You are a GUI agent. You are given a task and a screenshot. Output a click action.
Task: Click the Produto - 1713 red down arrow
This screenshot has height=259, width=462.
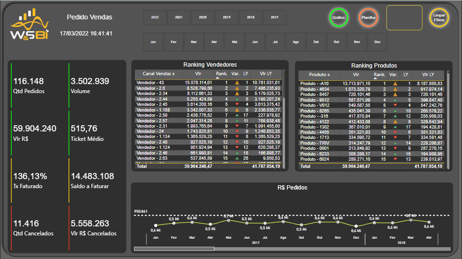coord(395,138)
